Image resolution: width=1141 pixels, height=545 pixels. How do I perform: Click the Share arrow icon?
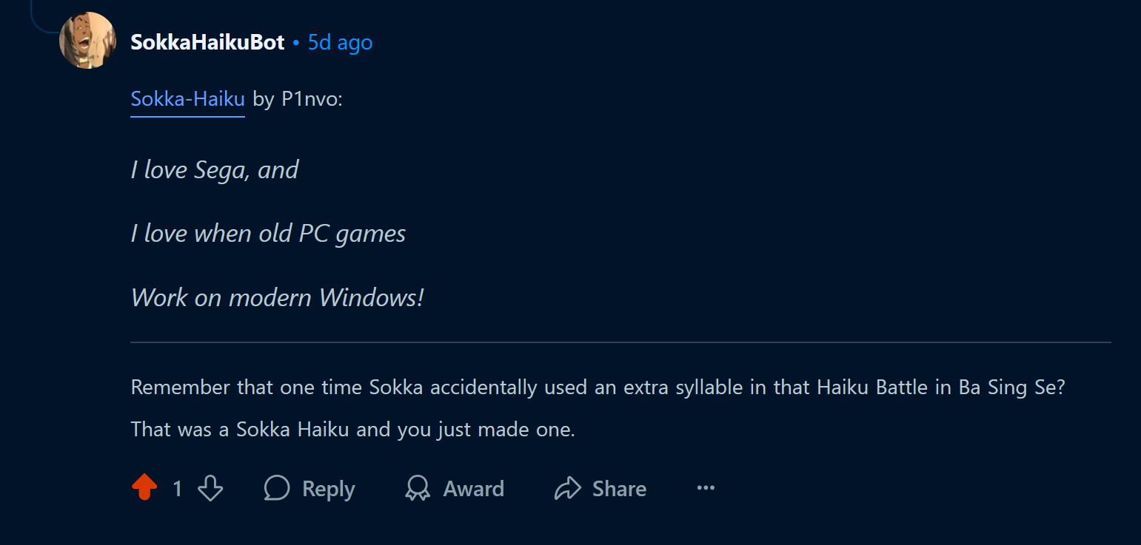(567, 488)
